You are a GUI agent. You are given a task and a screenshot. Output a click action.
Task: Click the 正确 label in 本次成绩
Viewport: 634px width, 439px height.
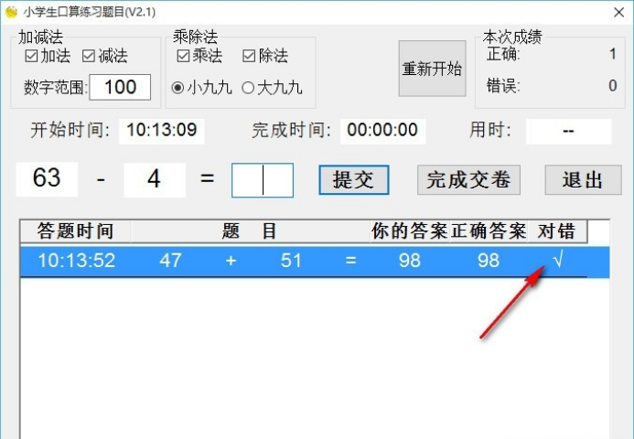point(503,54)
